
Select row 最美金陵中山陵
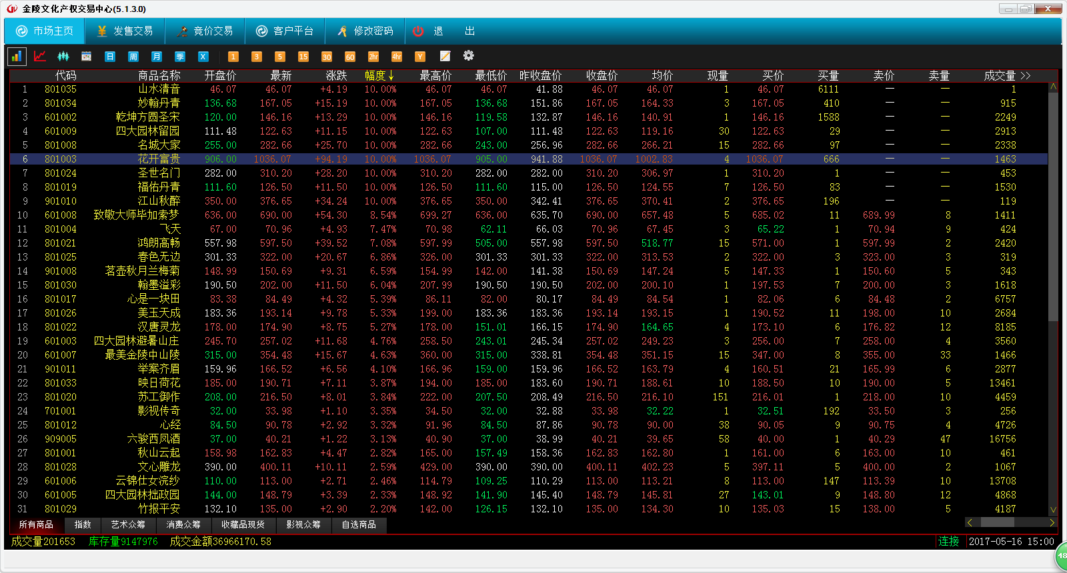coord(528,355)
